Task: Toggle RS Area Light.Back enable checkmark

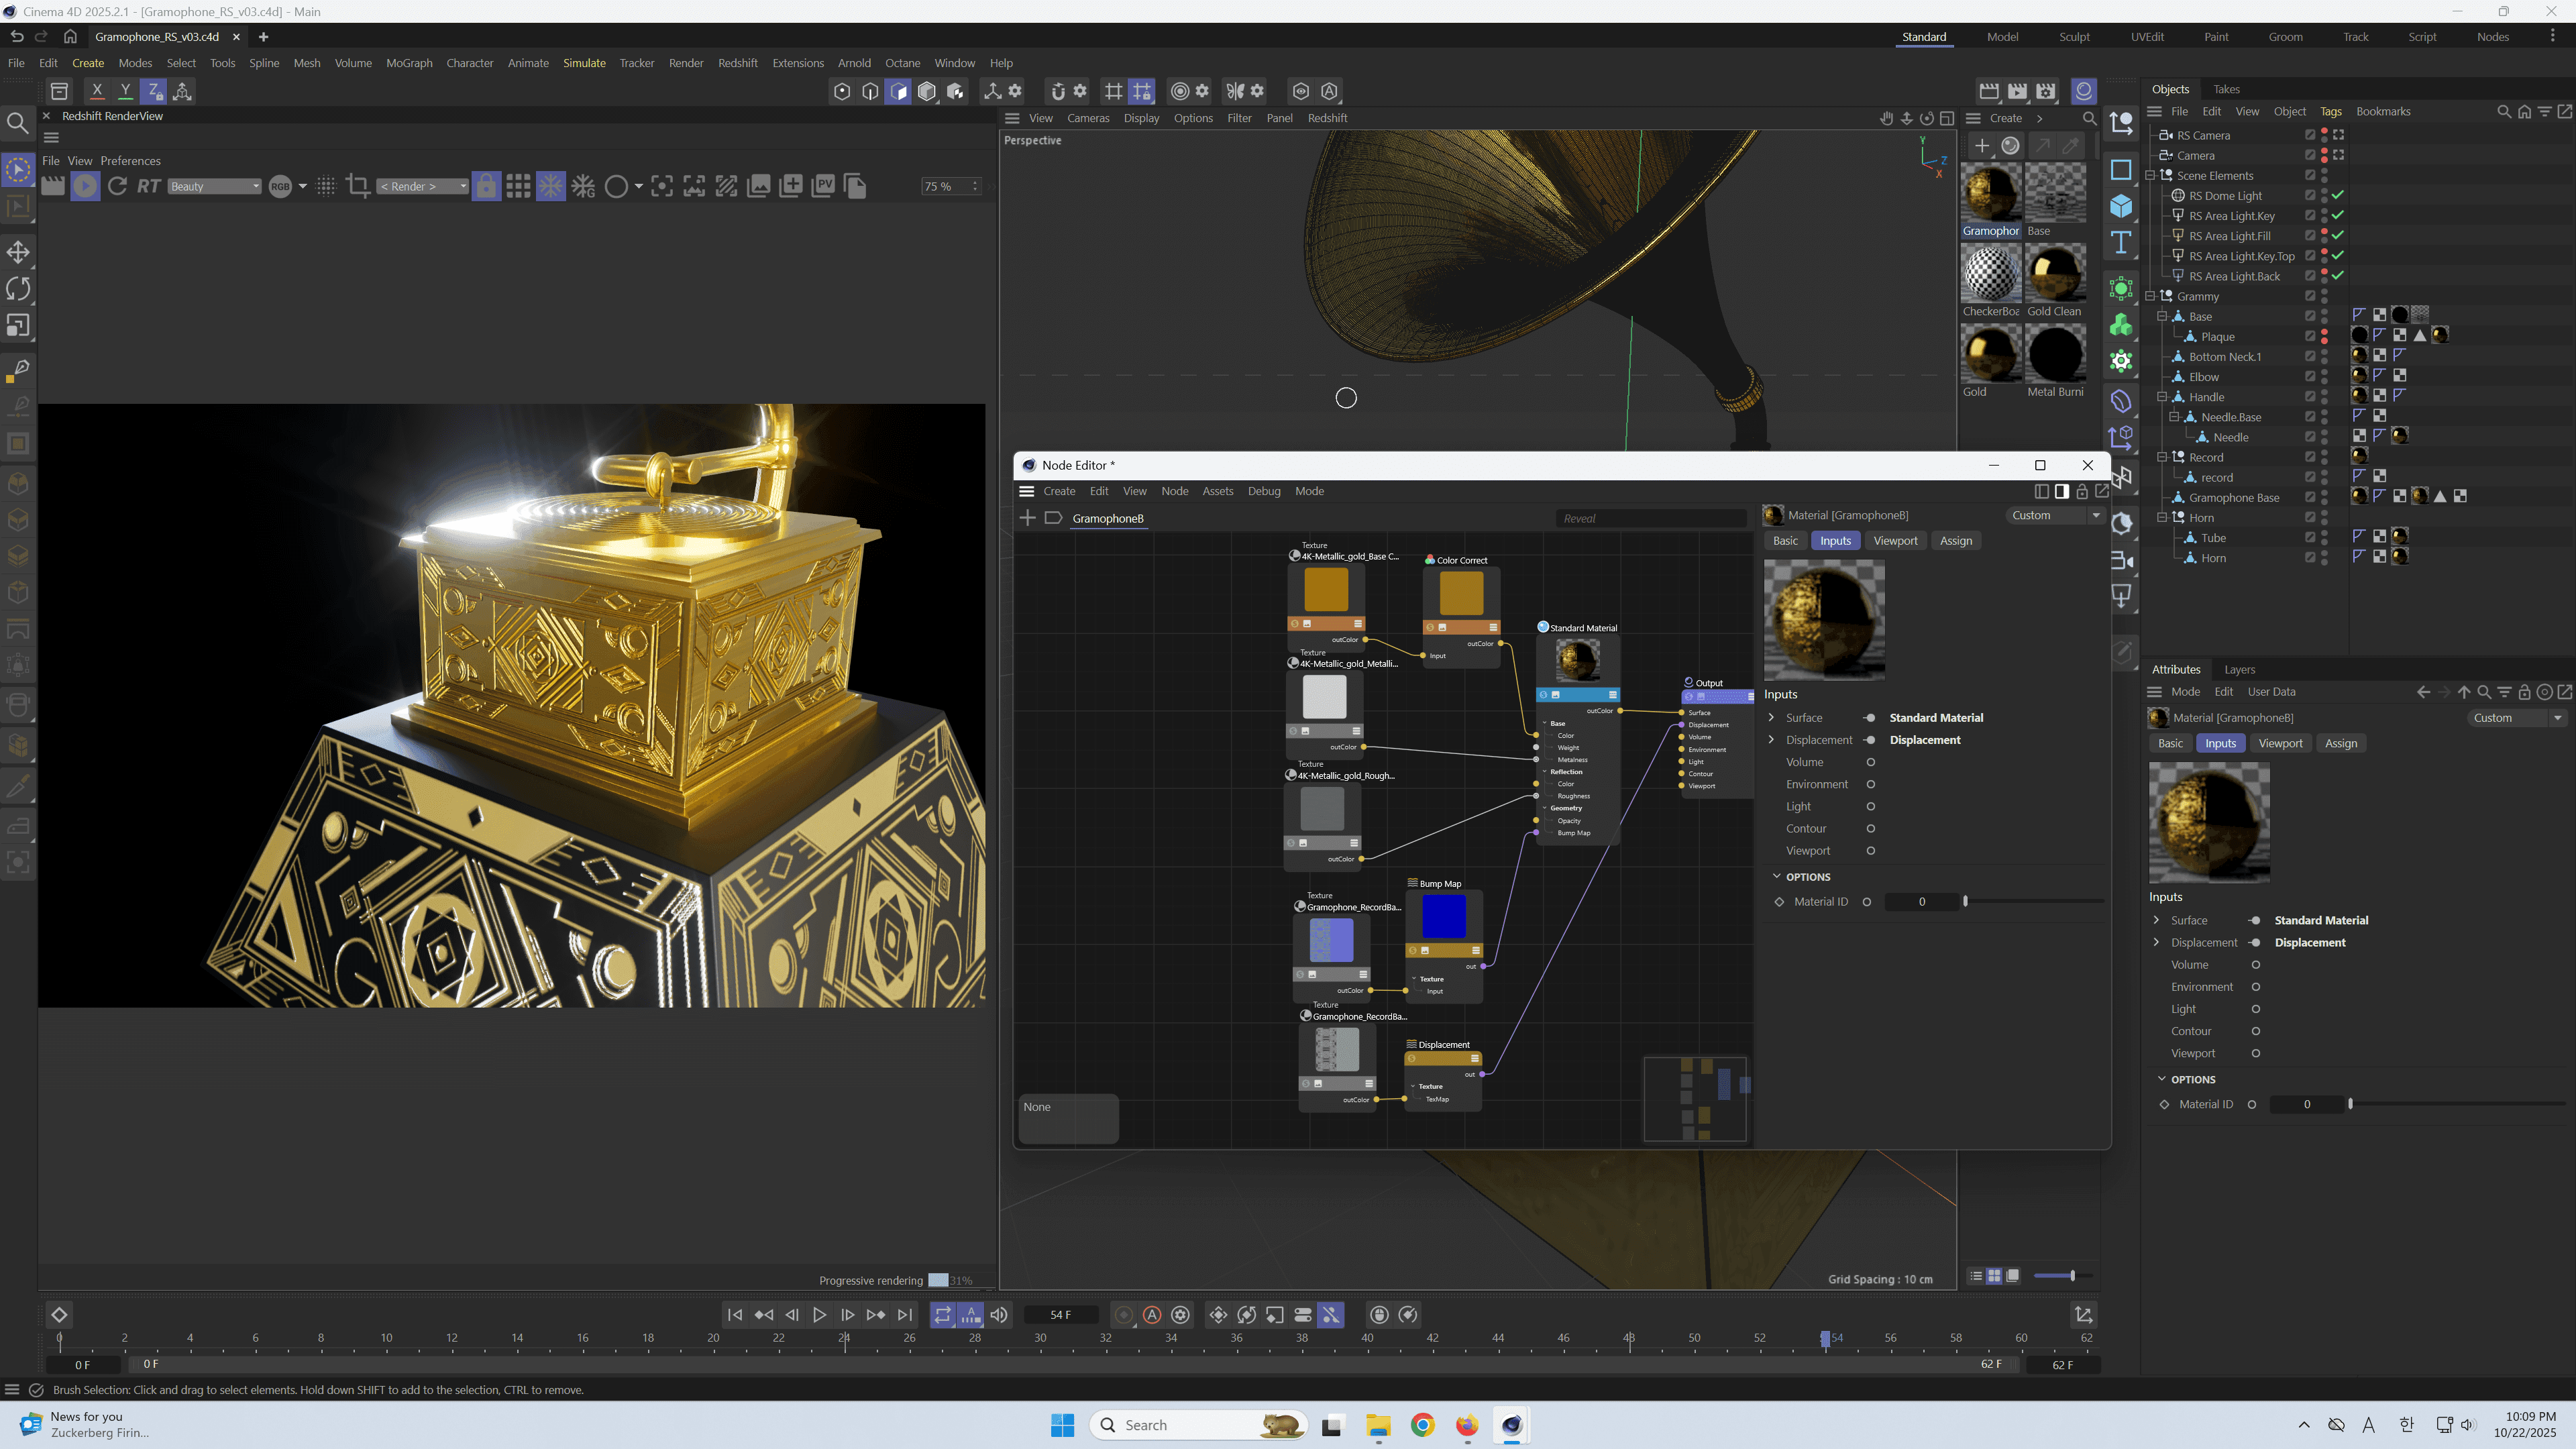Action: click(2338, 276)
